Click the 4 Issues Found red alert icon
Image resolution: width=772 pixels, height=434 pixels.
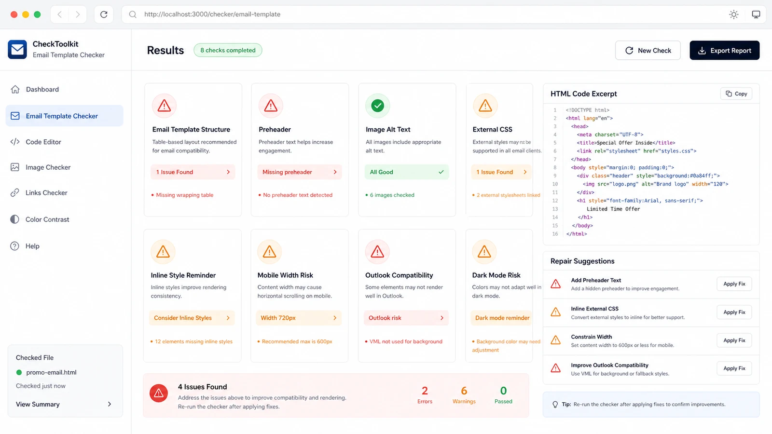pos(159,393)
